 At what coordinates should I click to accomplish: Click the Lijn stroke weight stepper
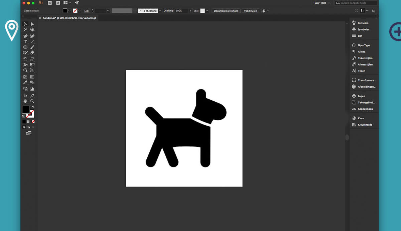93,11
